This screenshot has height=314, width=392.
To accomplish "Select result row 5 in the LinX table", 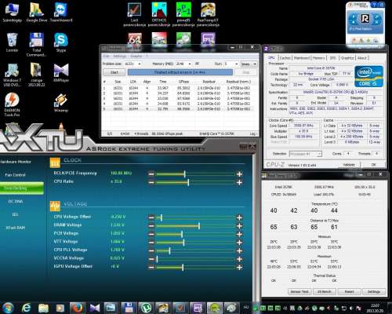I will (x=178, y=109).
